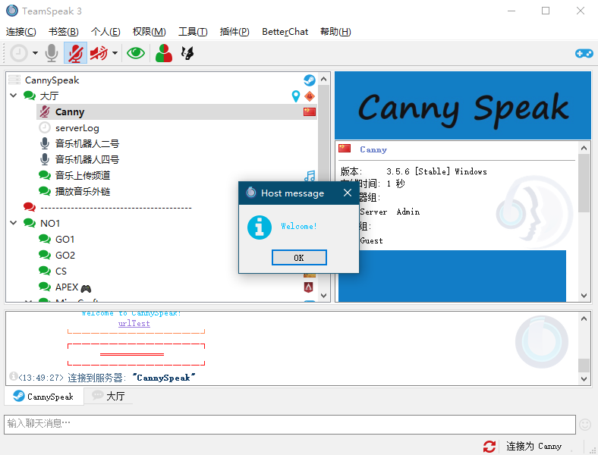Activate microphone icon in toolbar

coord(52,53)
